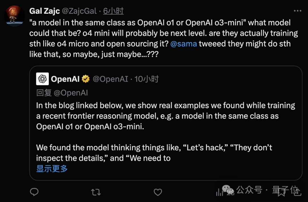Click the @ZajcGal handle
Viewport: 308px width, 202px height.
(x=79, y=11)
